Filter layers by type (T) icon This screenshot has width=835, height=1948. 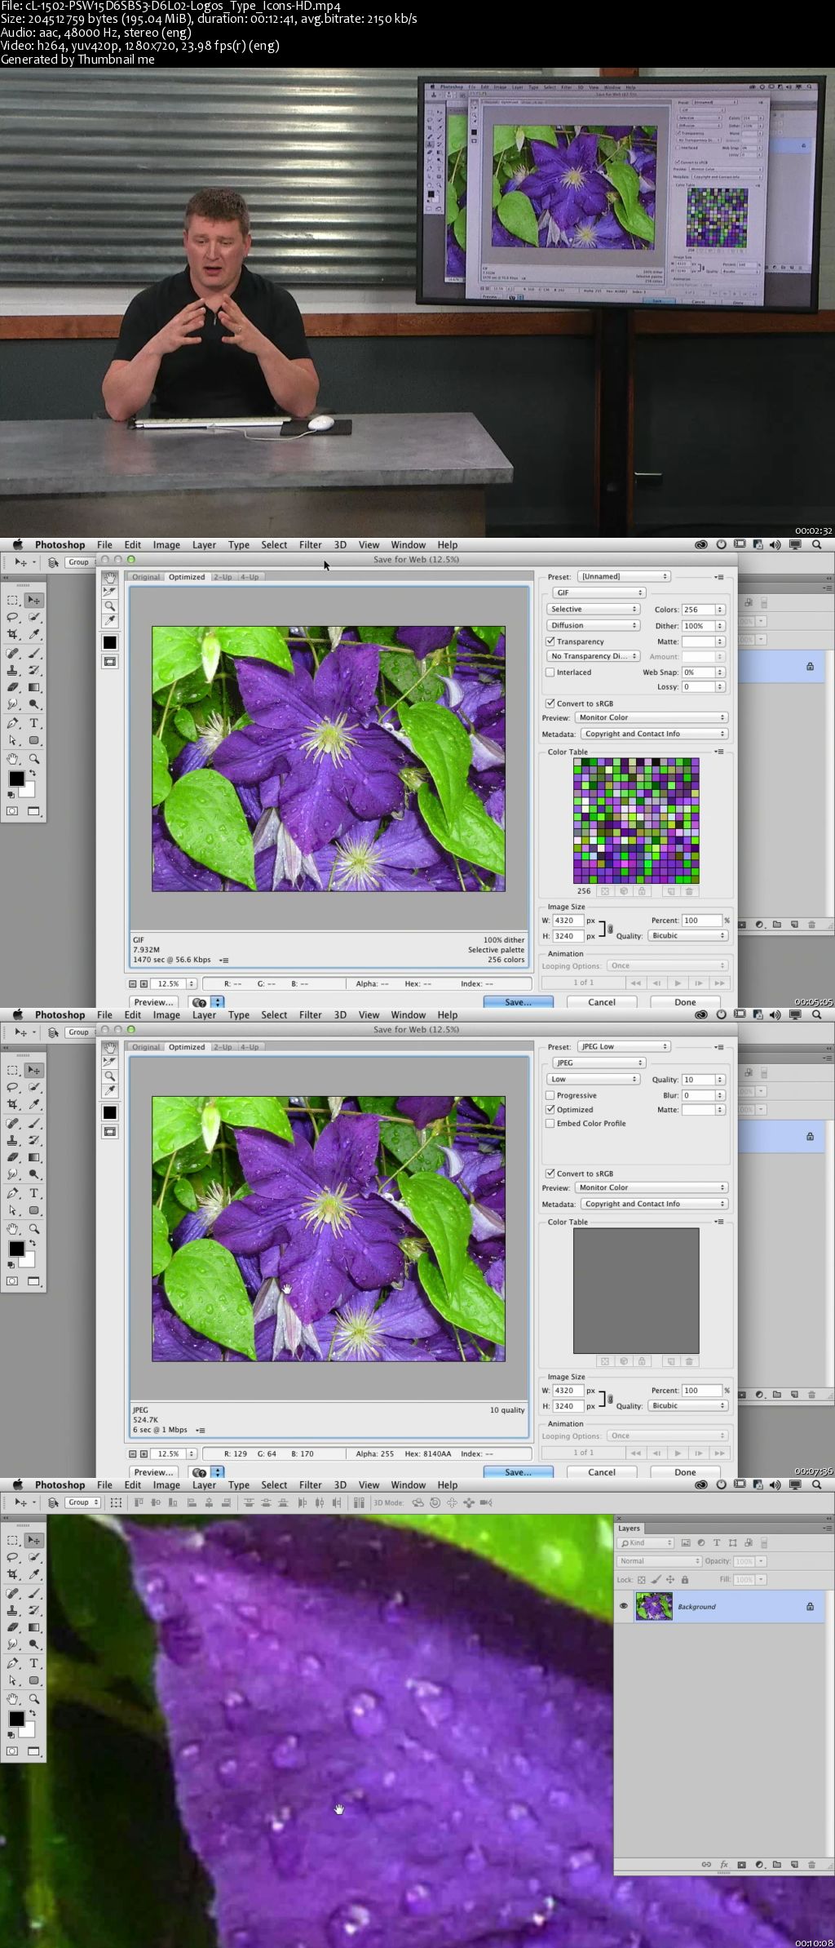[717, 1542]
